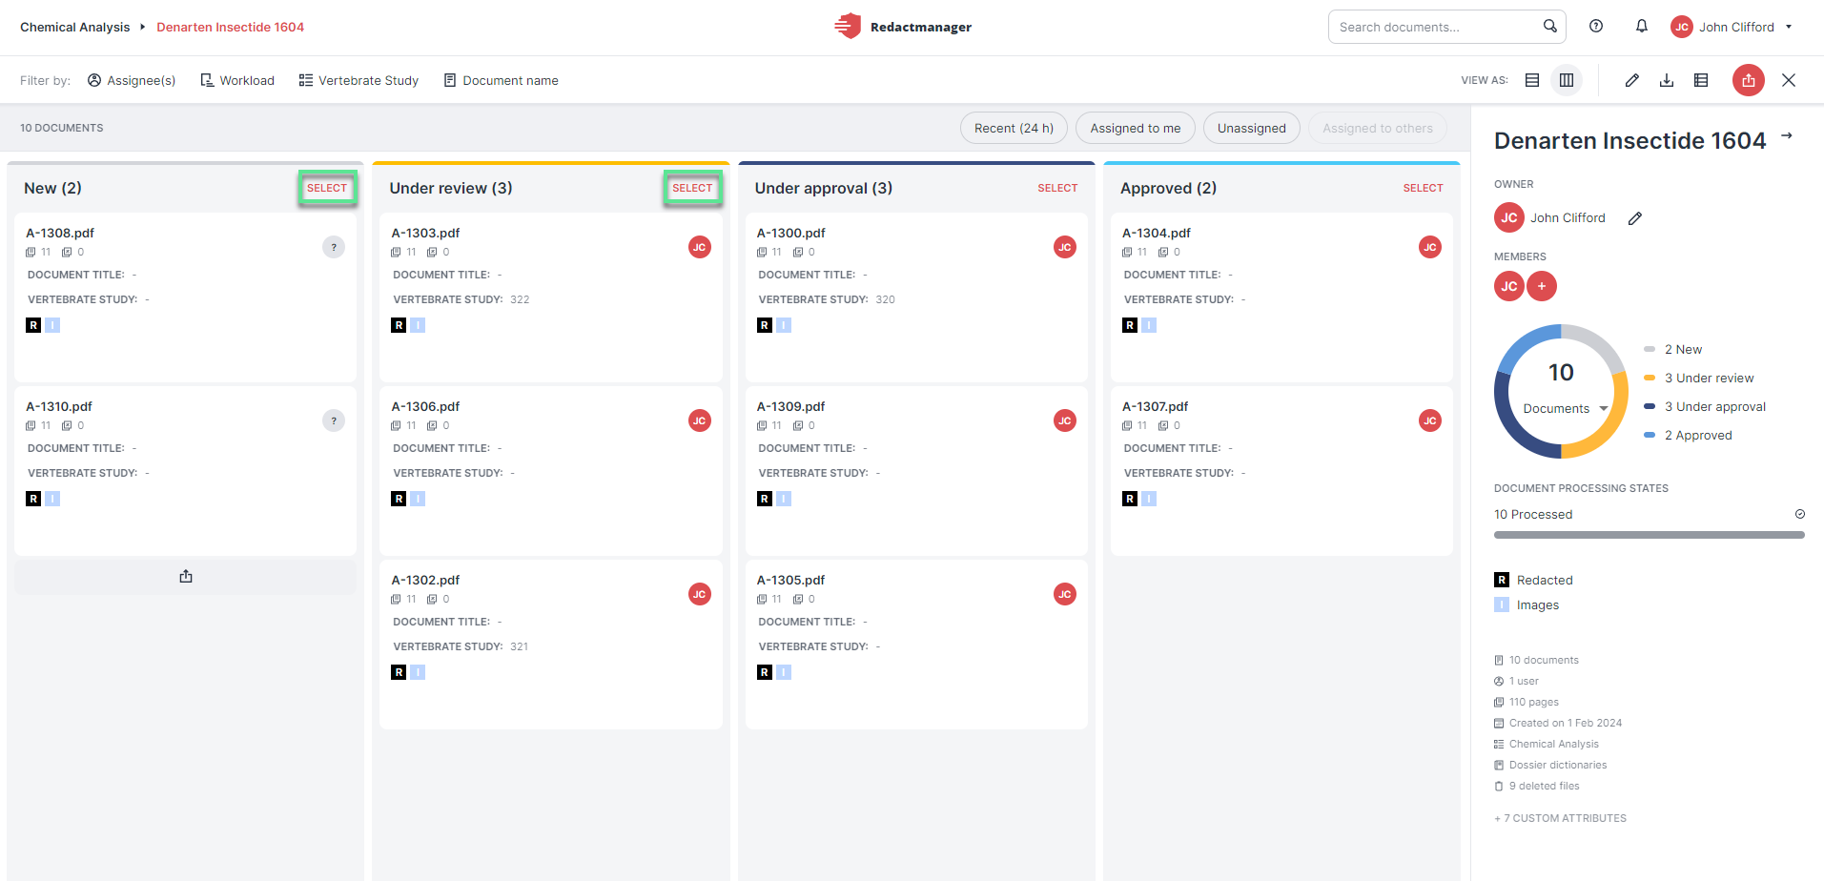Select all in Under review column
This screenshot has height=881, width=1824.
(692, 188)
